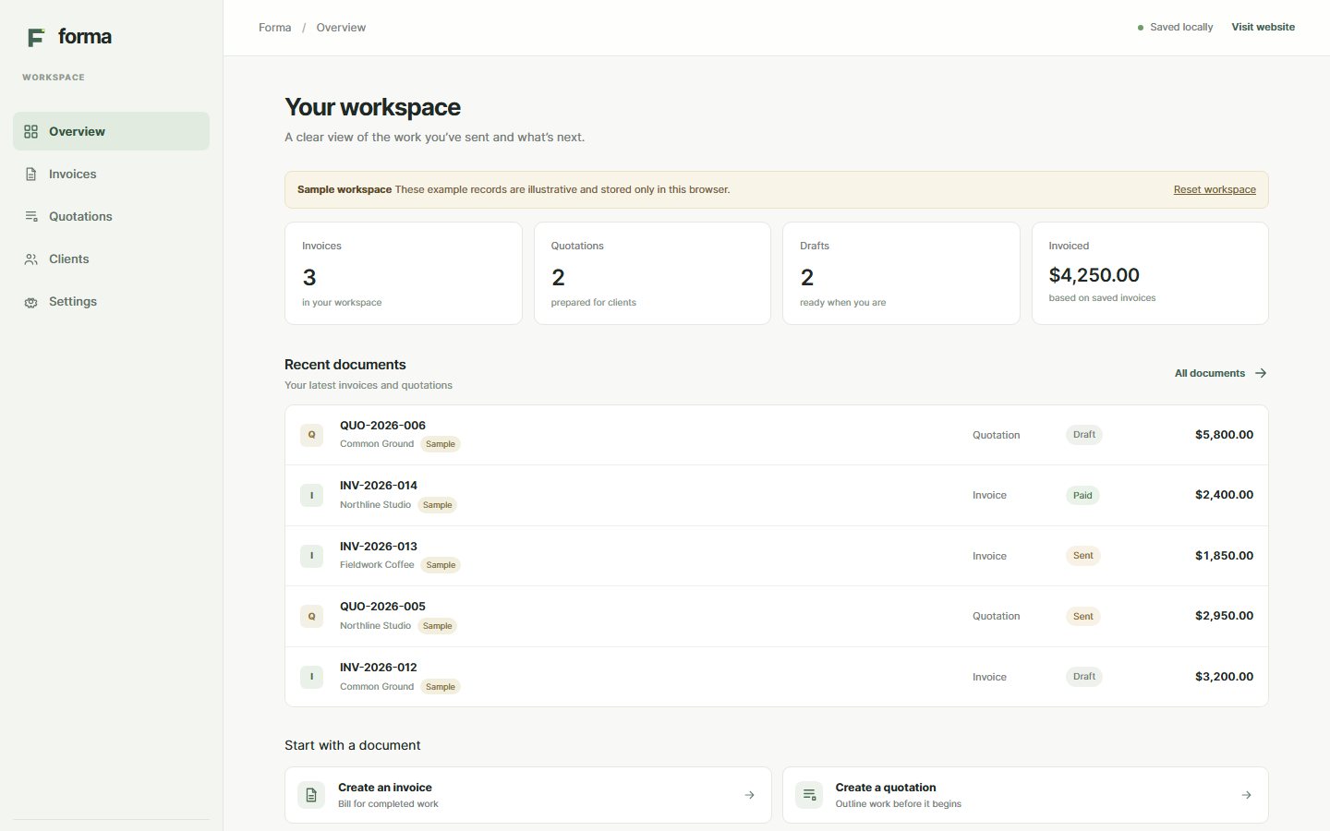Click the Quotations list icon in sidebar
This screenshot has height=831, width=1330.
point(30,217)
